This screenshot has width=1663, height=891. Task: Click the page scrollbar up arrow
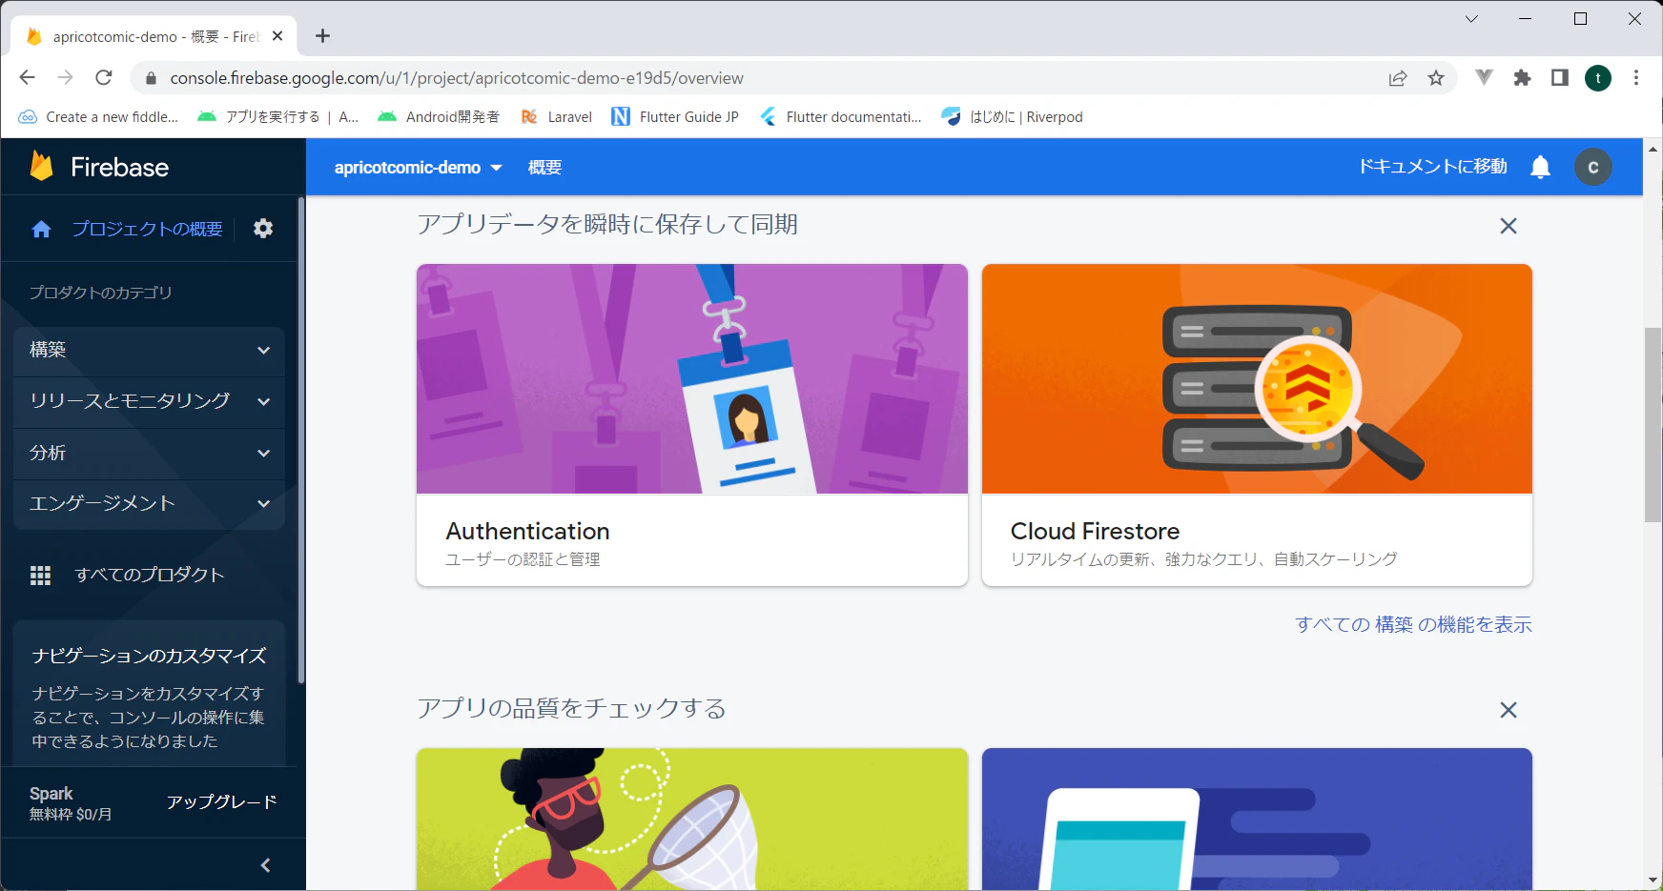1653,149
